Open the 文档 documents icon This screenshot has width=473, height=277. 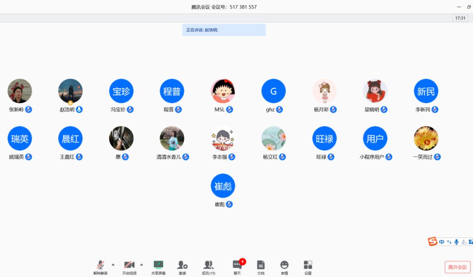[x=261, y=266]
